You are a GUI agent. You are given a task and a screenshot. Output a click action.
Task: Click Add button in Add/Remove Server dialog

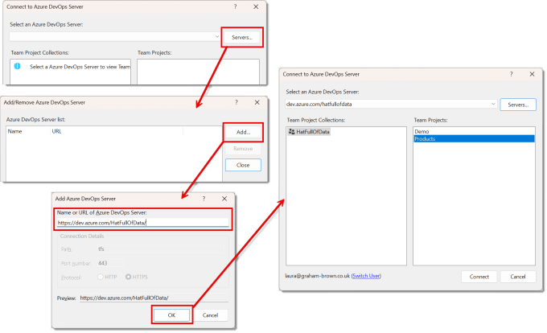coord(243,132)
